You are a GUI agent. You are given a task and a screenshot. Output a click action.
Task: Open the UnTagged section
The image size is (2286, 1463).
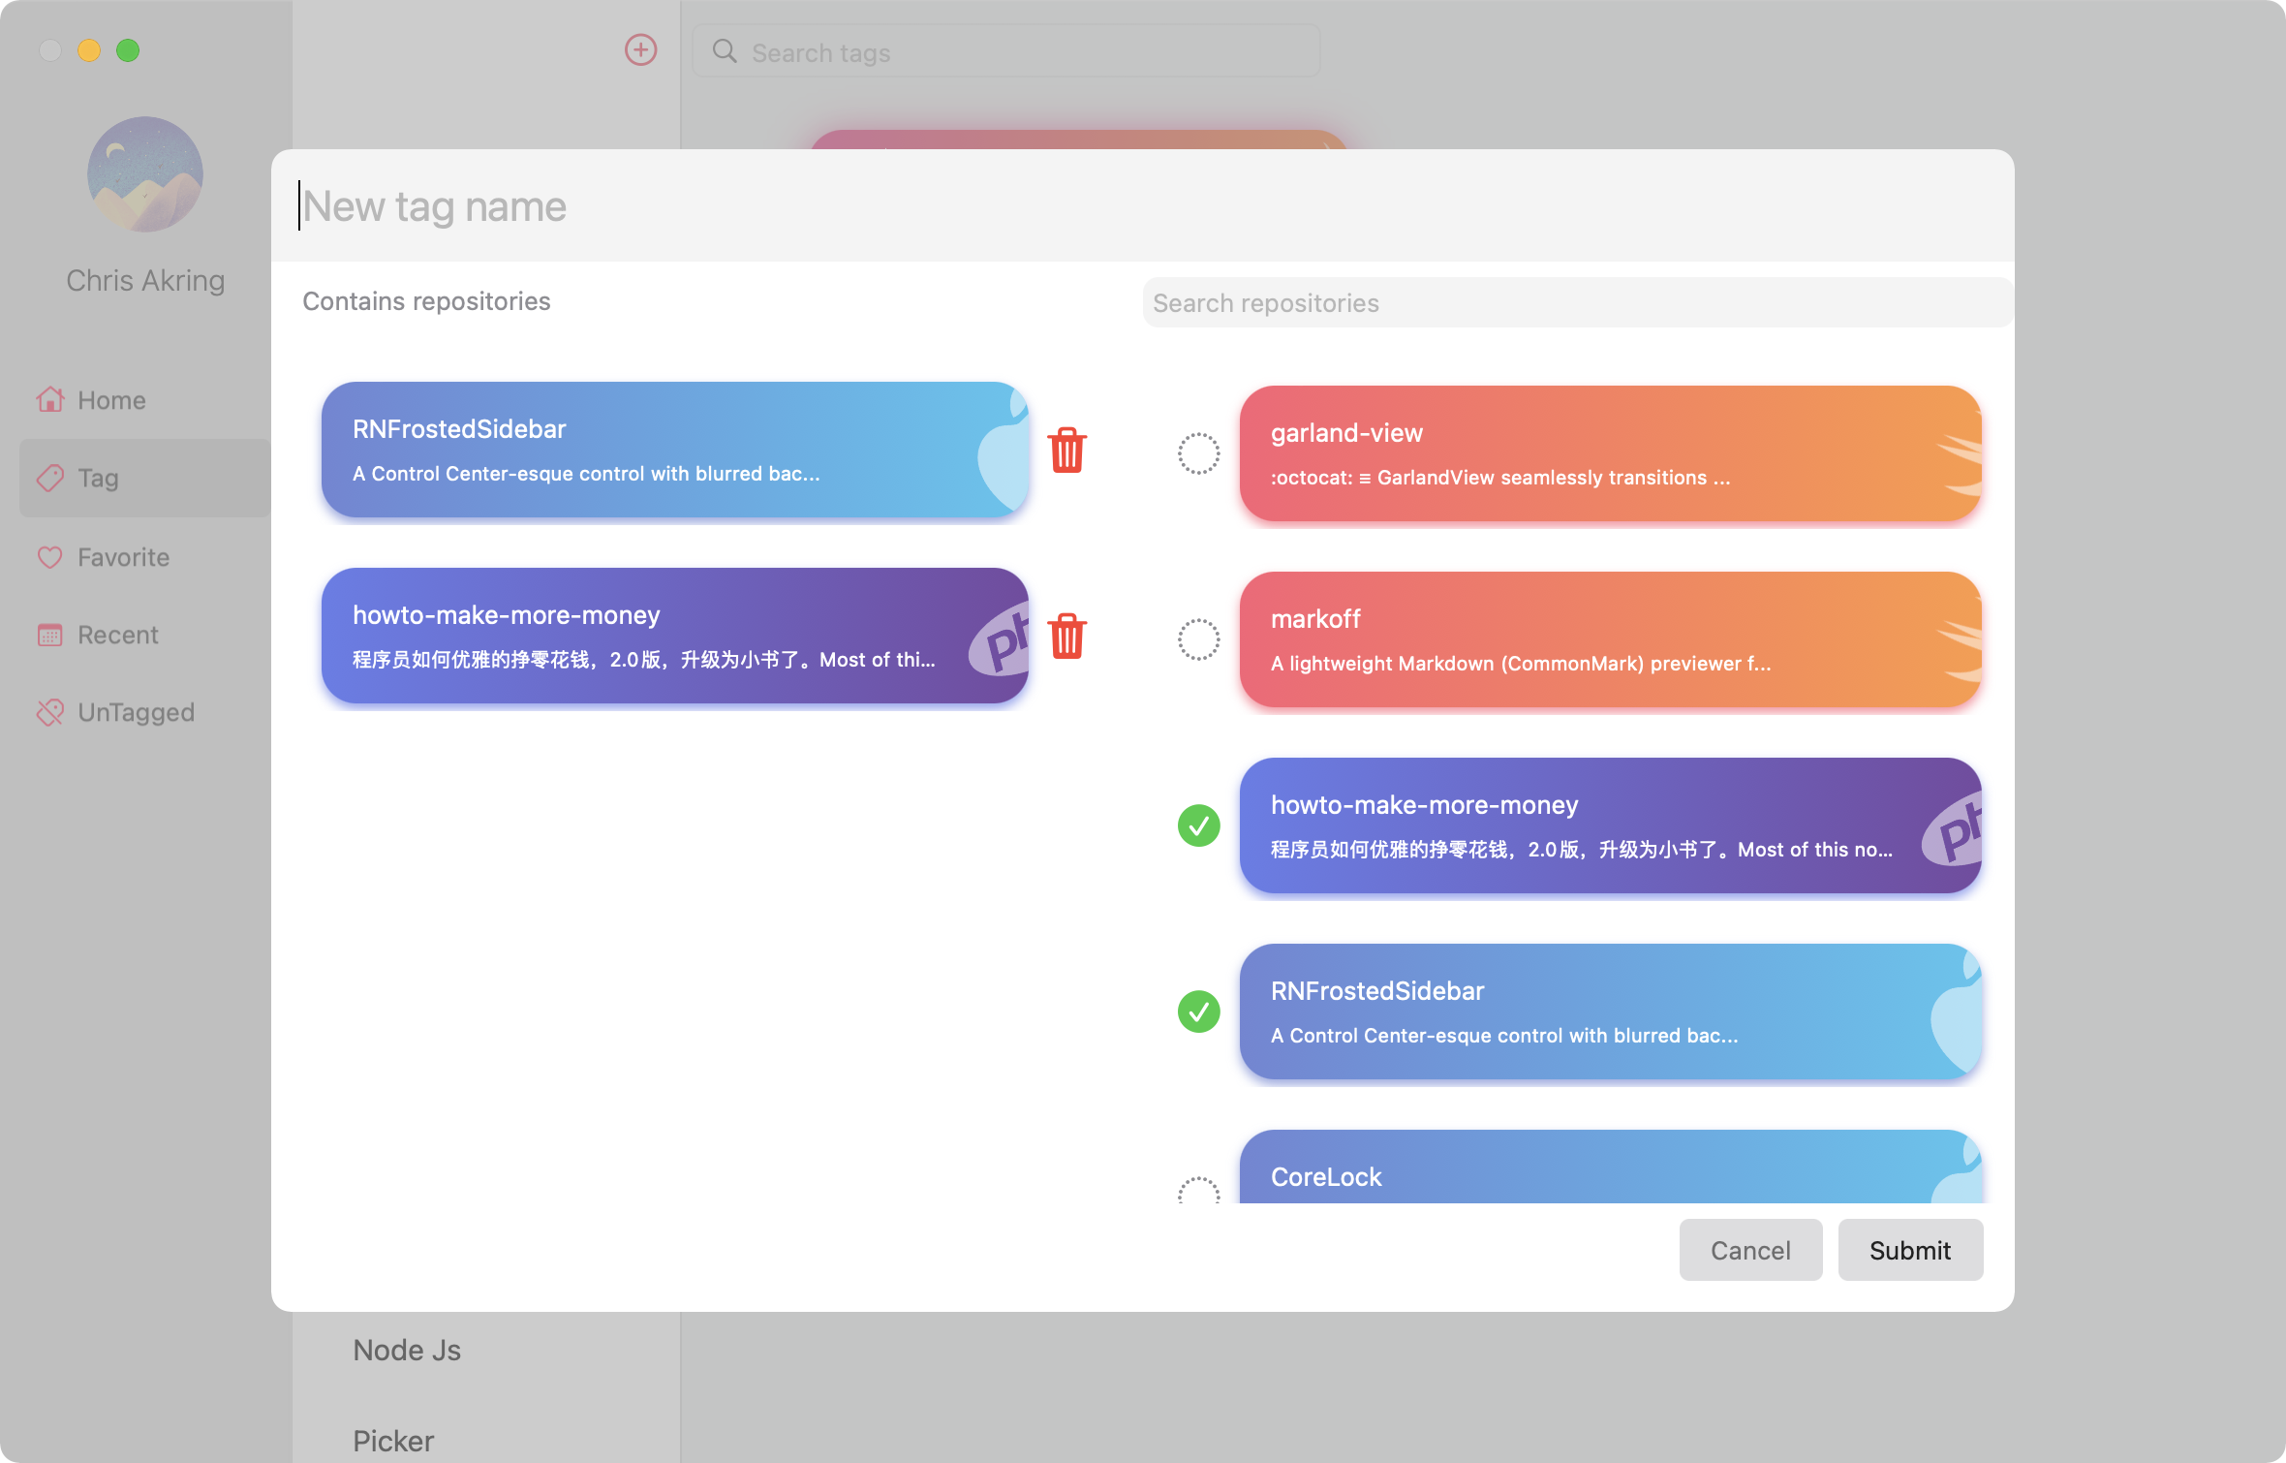coord(145,712)
